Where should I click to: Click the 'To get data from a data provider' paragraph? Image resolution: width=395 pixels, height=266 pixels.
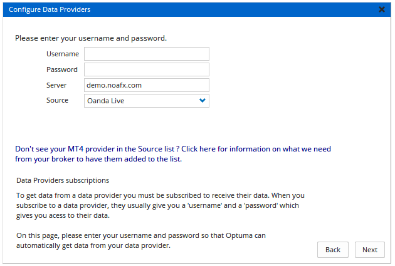160,205
